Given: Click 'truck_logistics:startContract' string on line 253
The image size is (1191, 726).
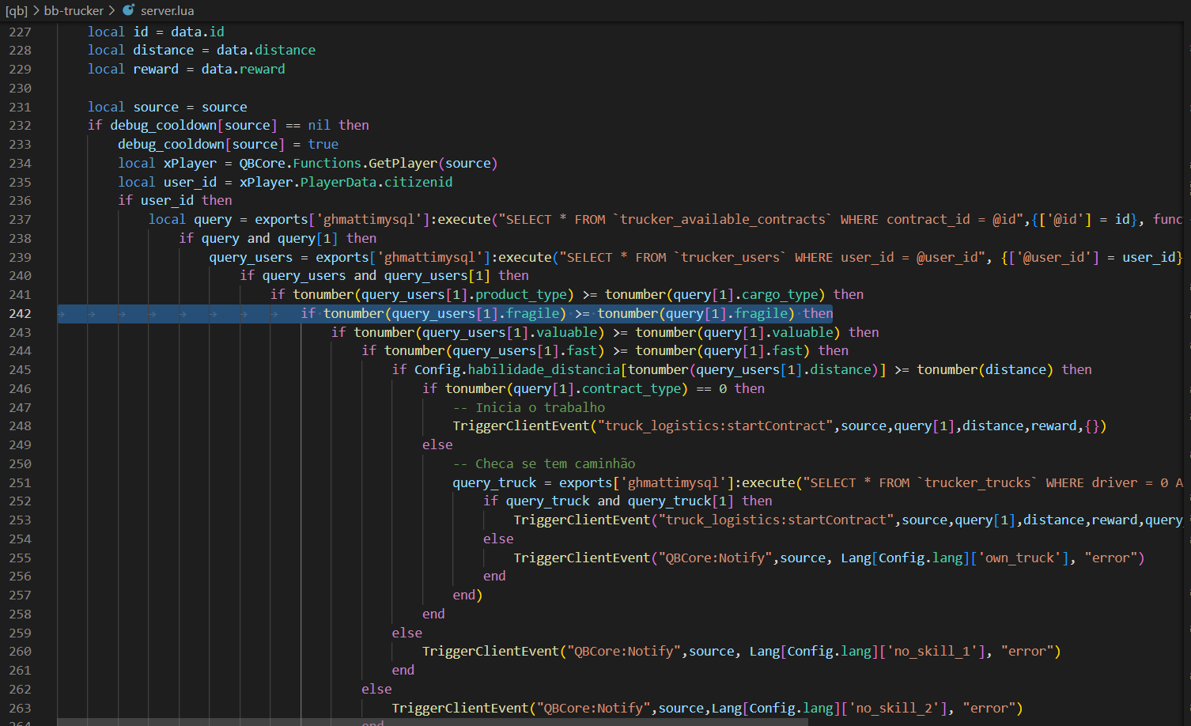Looking at the screenshot, I should coord(776,520).
